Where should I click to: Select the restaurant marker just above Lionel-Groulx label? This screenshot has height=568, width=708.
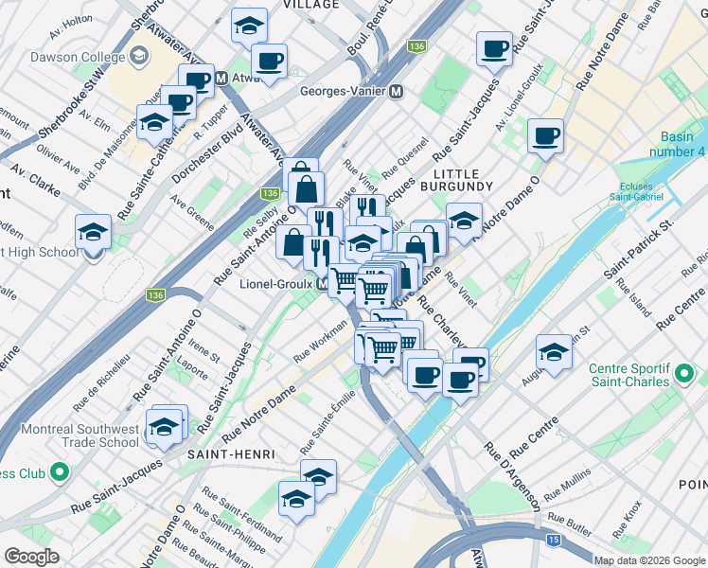click(322, 255)
